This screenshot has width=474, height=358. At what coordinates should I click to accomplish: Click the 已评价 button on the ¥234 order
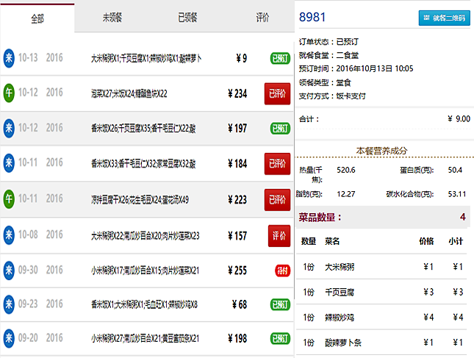point(278,93)
